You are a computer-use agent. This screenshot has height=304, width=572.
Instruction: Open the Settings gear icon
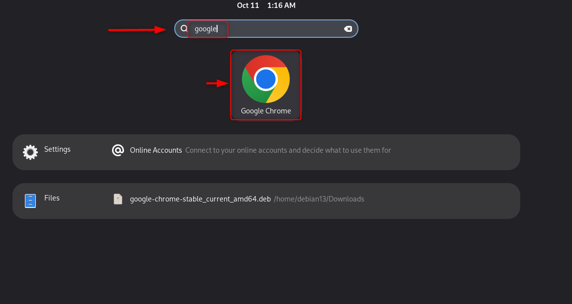click(x=30, y=152)
